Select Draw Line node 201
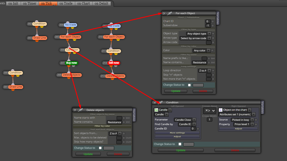The height and width of the screenshot is (161, 287). [16, 87]
